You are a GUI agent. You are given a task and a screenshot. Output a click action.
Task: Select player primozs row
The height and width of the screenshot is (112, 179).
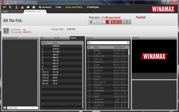[108, 94]
